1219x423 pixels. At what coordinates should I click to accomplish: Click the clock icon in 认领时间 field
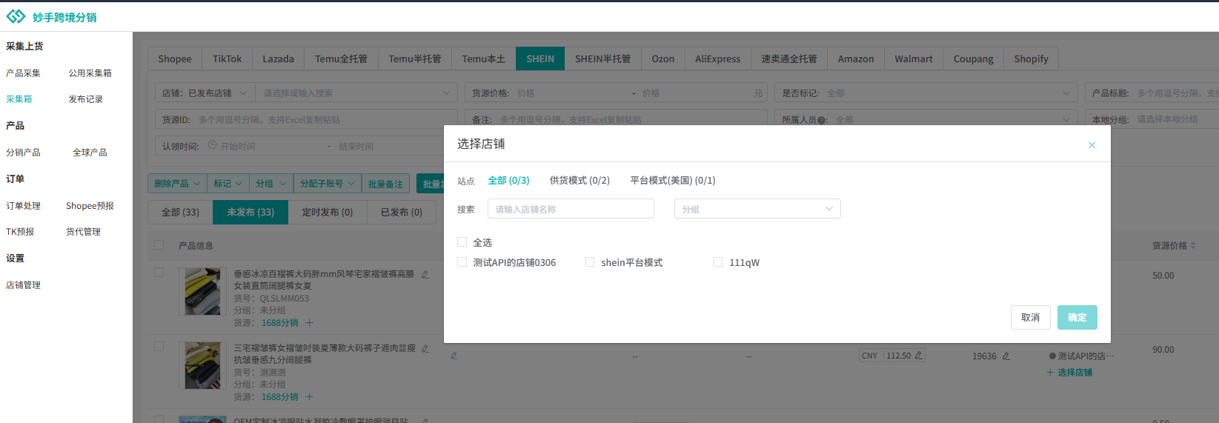pyautogui.click(x=213, y=145)
